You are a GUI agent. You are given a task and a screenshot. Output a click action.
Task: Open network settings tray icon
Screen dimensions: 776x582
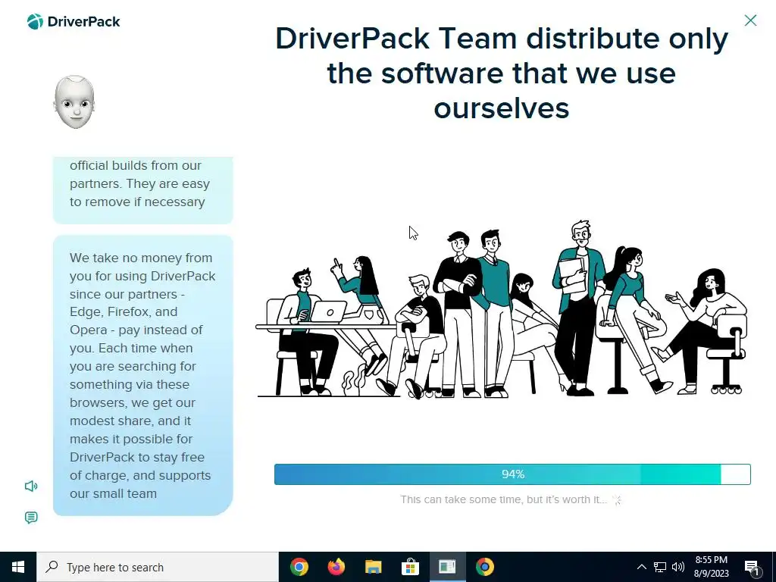(660, 567)
